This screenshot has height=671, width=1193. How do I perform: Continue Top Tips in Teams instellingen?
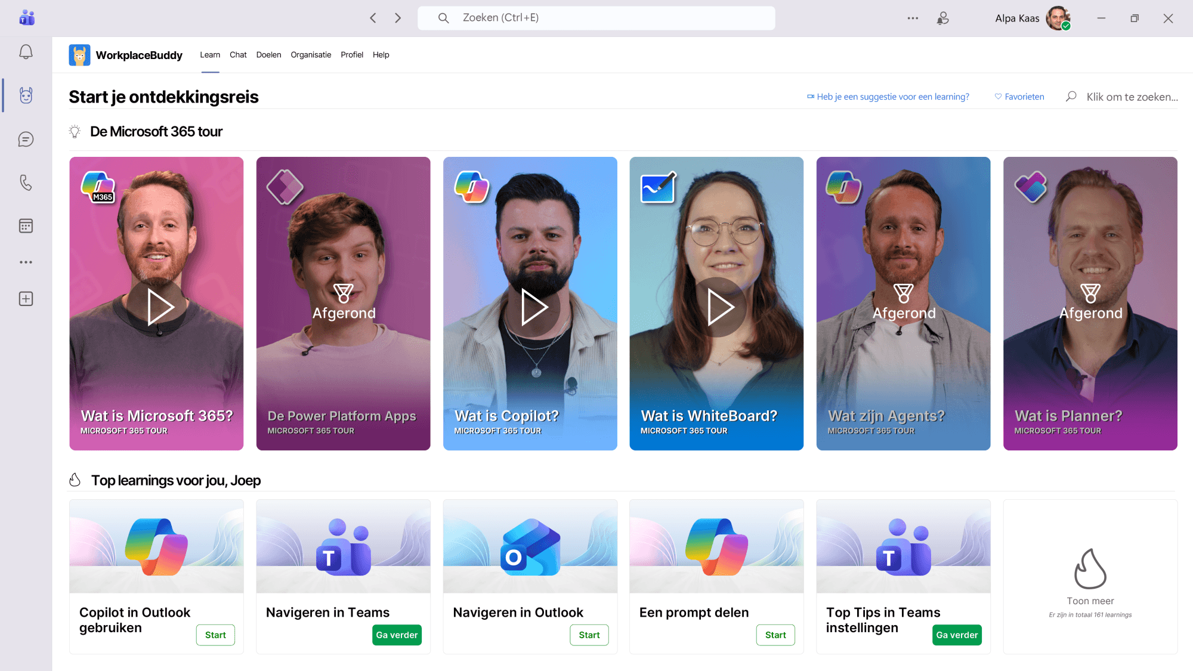pyautogui.click(x=957, y=635)
